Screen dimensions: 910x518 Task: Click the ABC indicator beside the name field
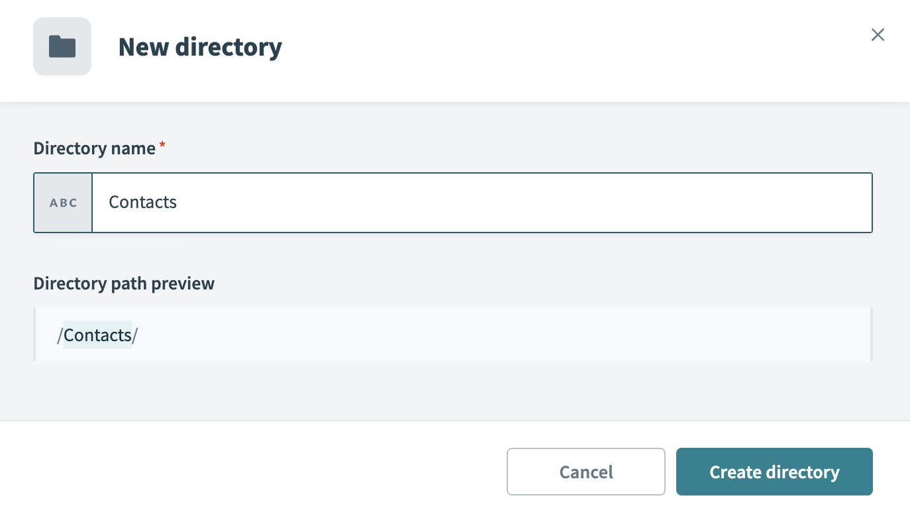(x=63, y=203)
